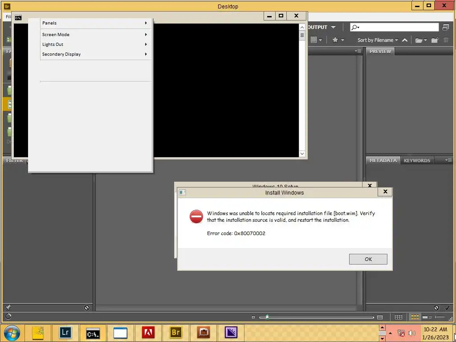Click the Bridge Br title bar icon

point(7,6)
